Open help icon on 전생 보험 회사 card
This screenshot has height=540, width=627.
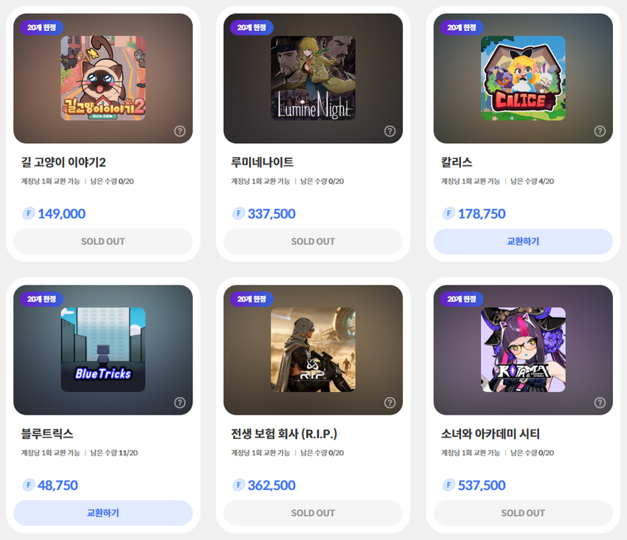click(389, 402)
